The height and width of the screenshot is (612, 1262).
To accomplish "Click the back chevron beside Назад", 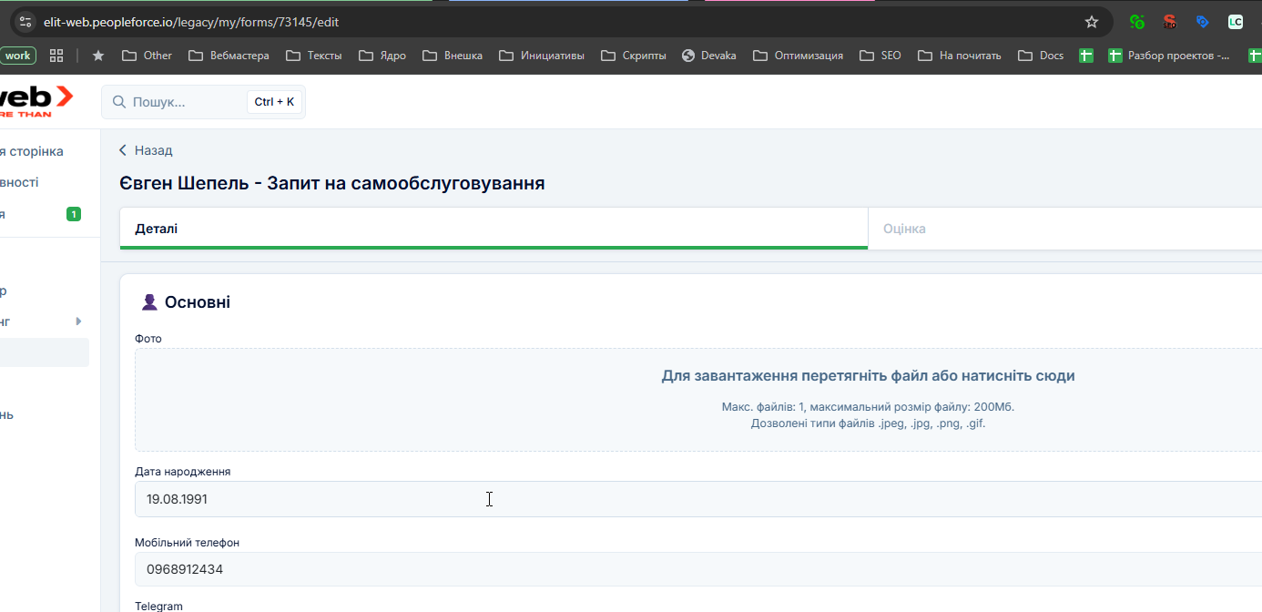I will coord(123,150).
